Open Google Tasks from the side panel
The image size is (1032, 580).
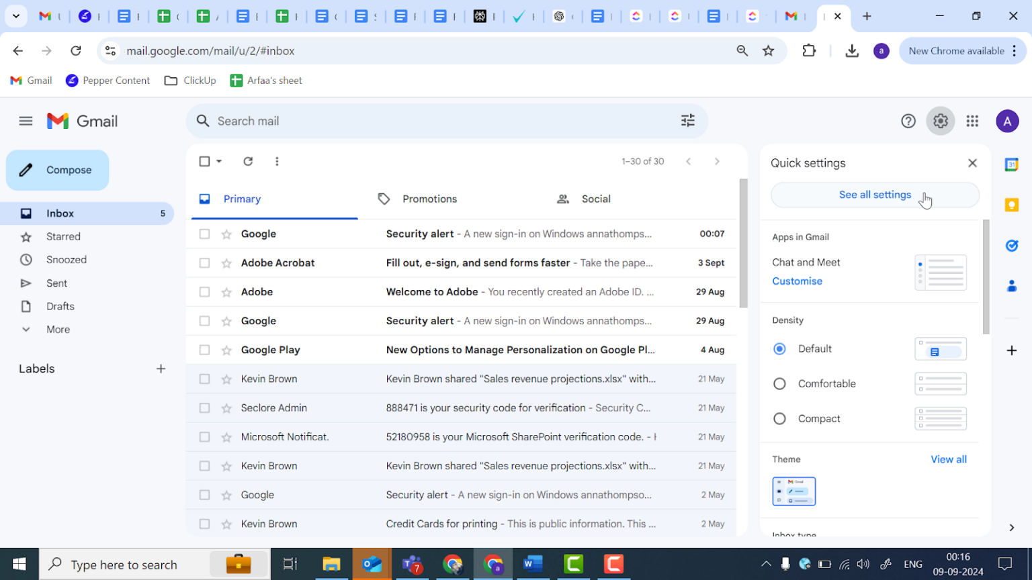1011,246
